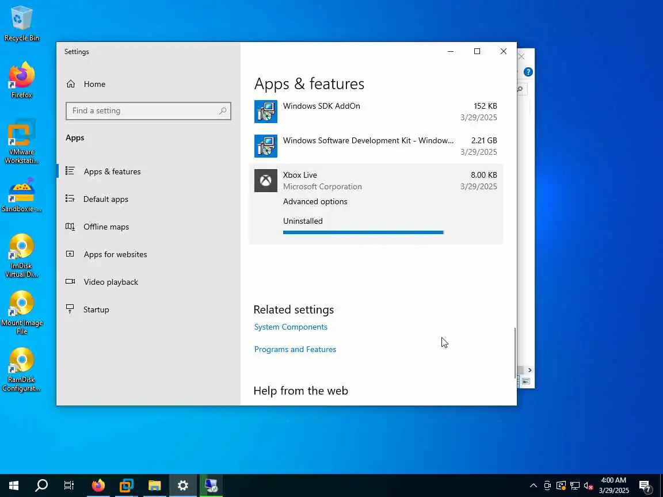Click the help icon in background window
The image size is (663, 497).
pyautogui.click(x=528, y=72)
